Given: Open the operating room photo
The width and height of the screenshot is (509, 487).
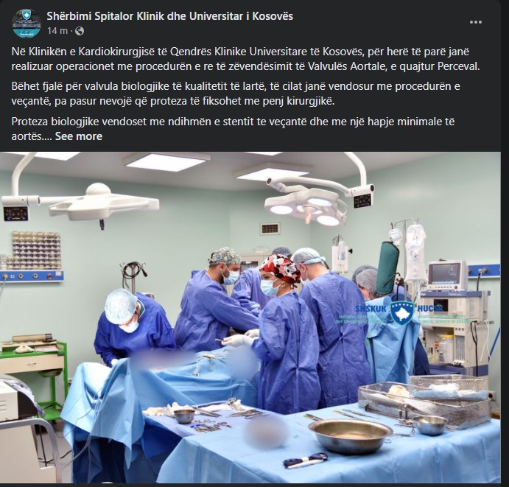Looking at the screenshot, I should point(250,318).
